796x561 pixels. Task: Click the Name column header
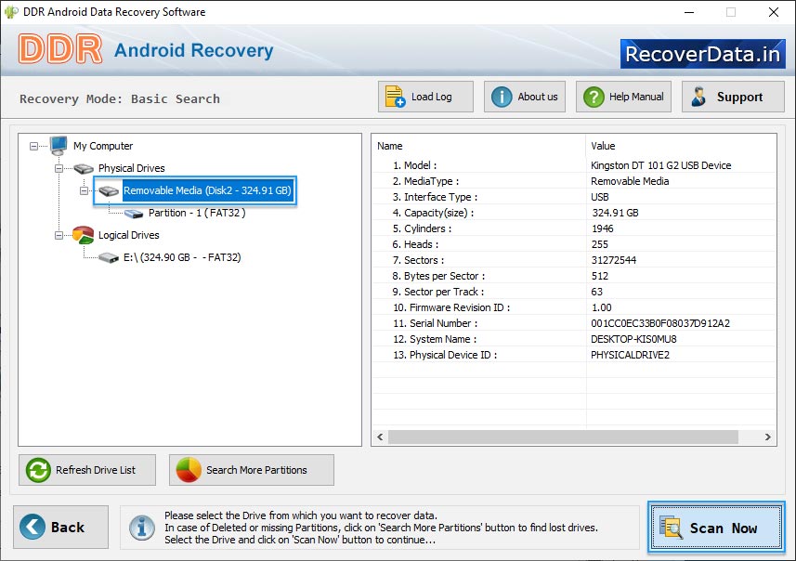478,146
